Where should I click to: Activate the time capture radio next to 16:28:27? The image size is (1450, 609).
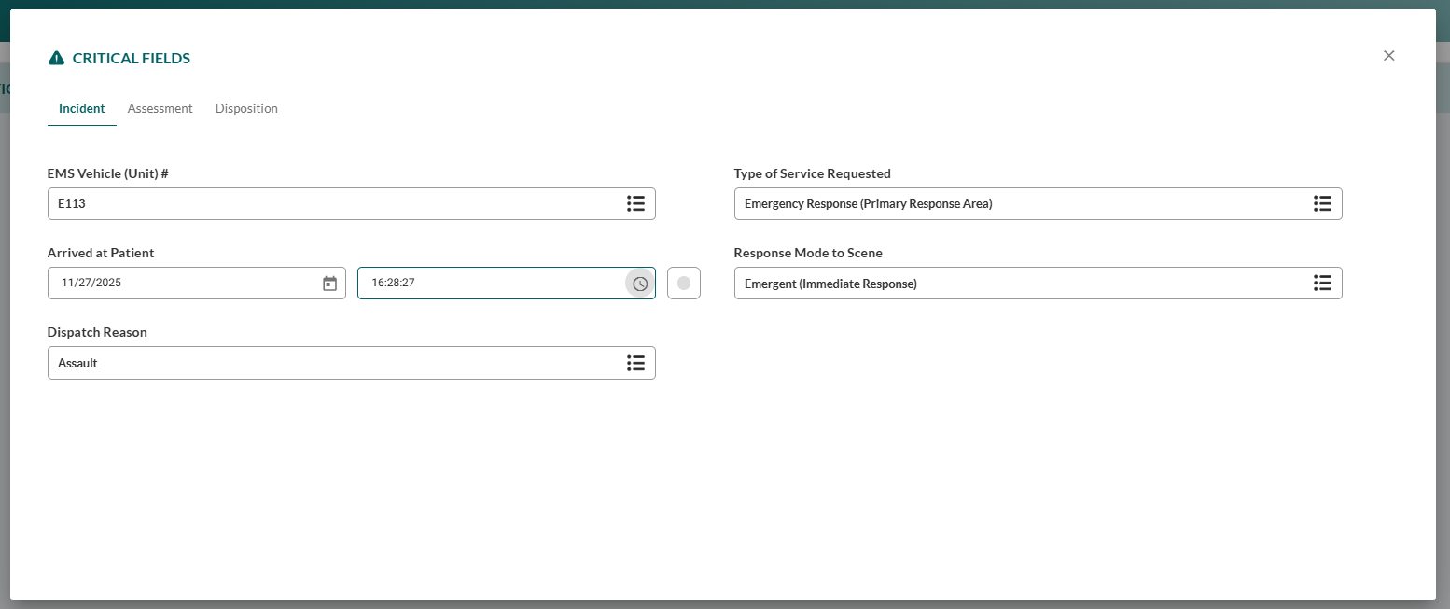point(684,283)
